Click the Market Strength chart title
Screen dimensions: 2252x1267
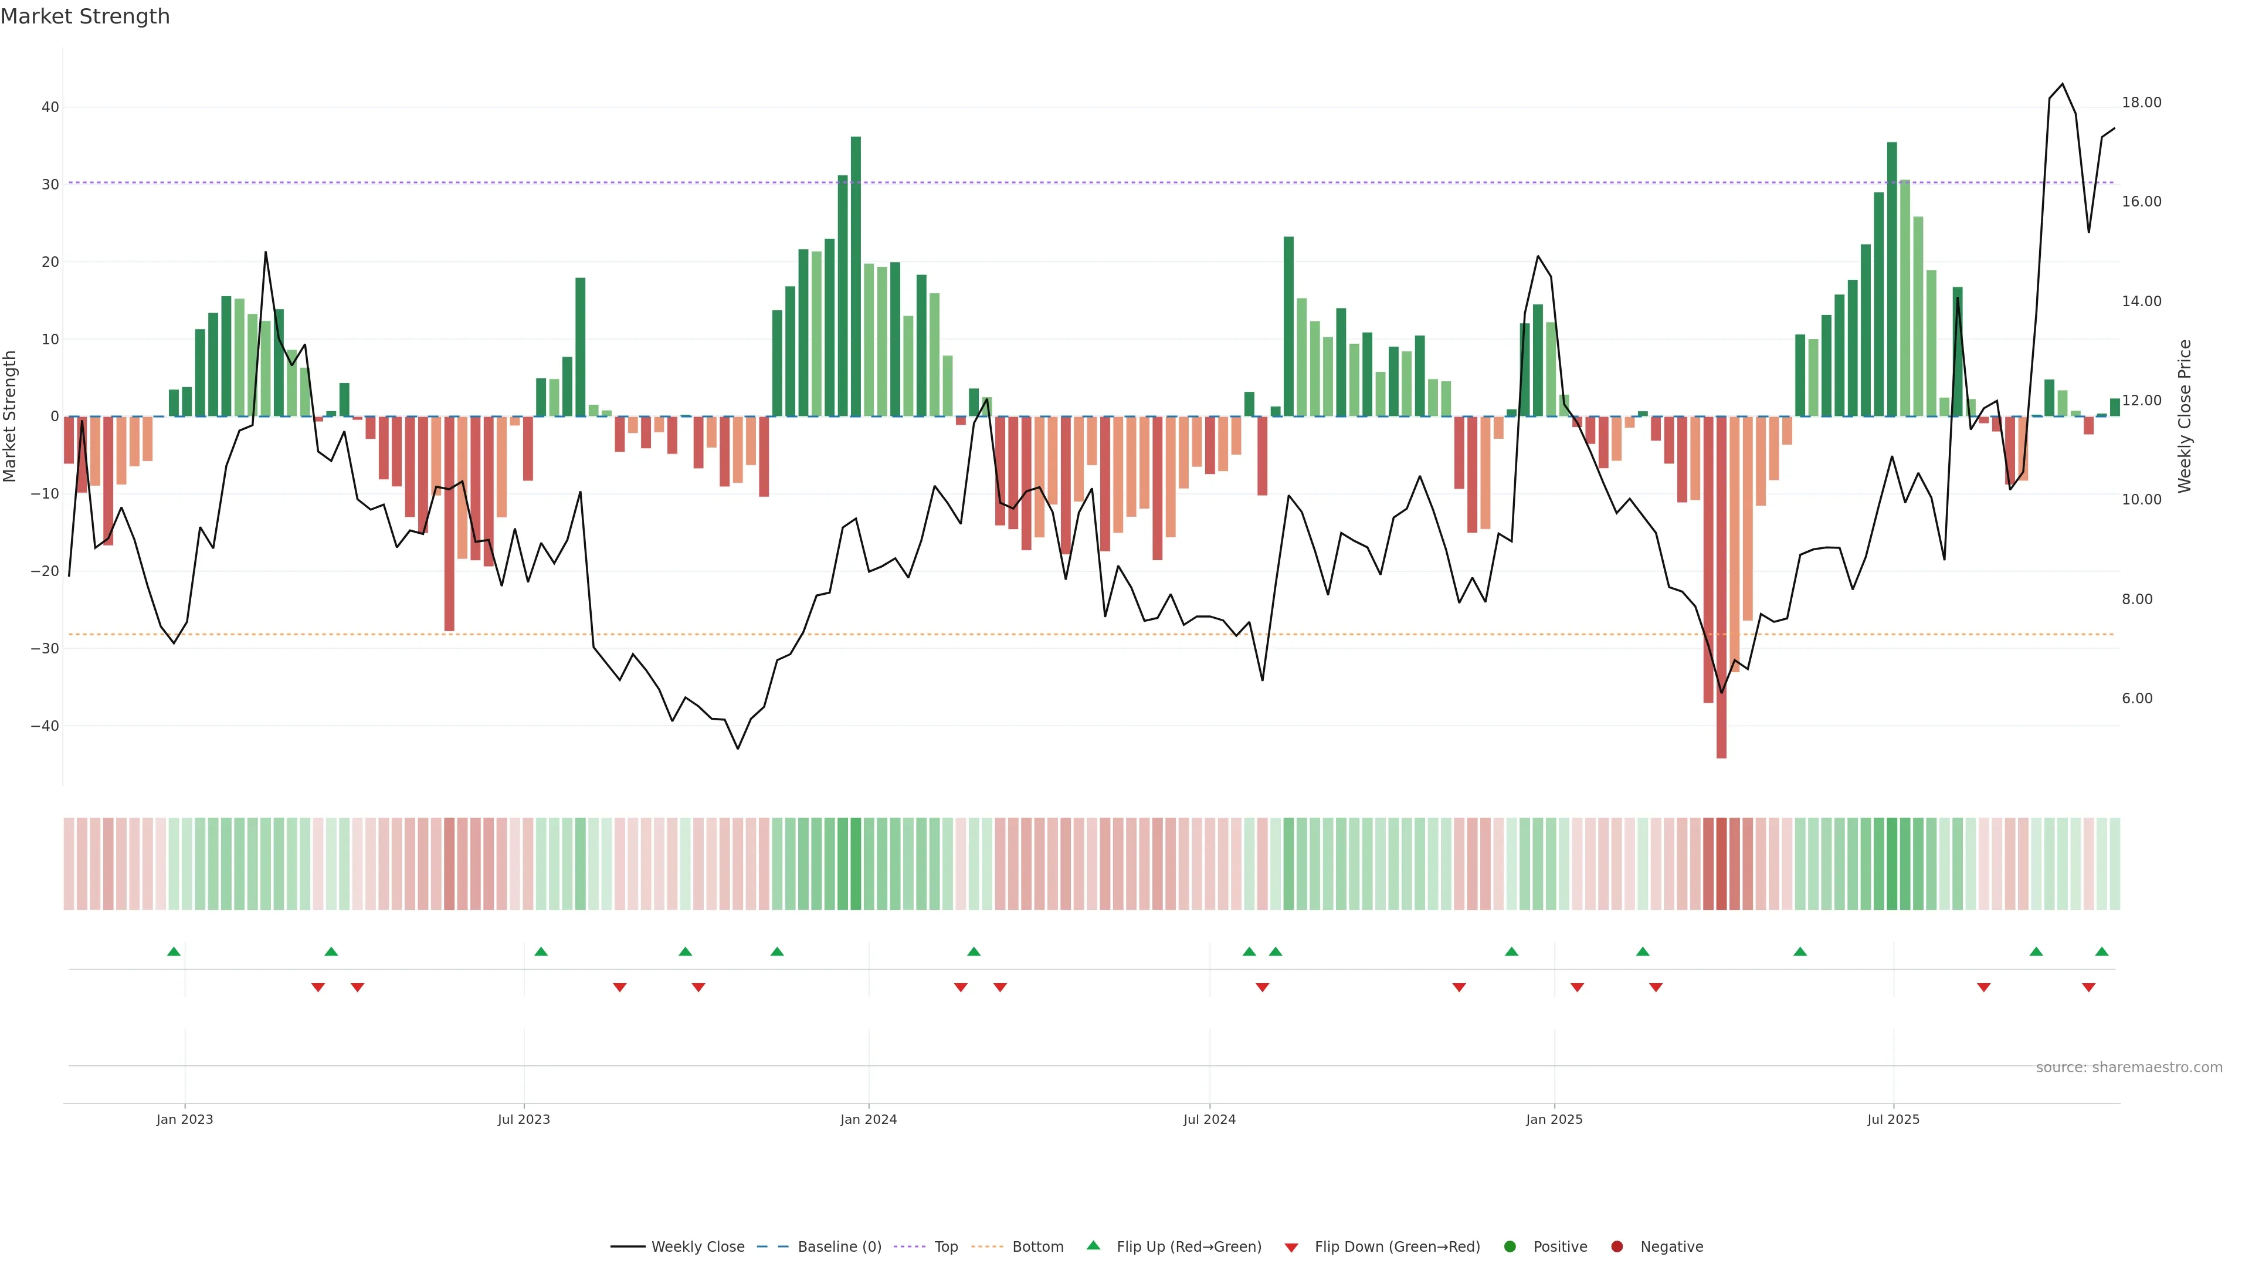click(x=85, y=16)
